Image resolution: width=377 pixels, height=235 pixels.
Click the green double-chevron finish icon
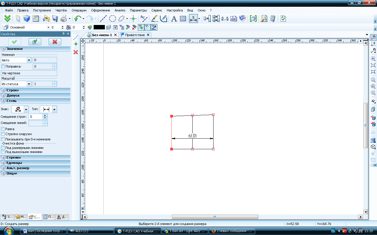(x=8, y=19)
